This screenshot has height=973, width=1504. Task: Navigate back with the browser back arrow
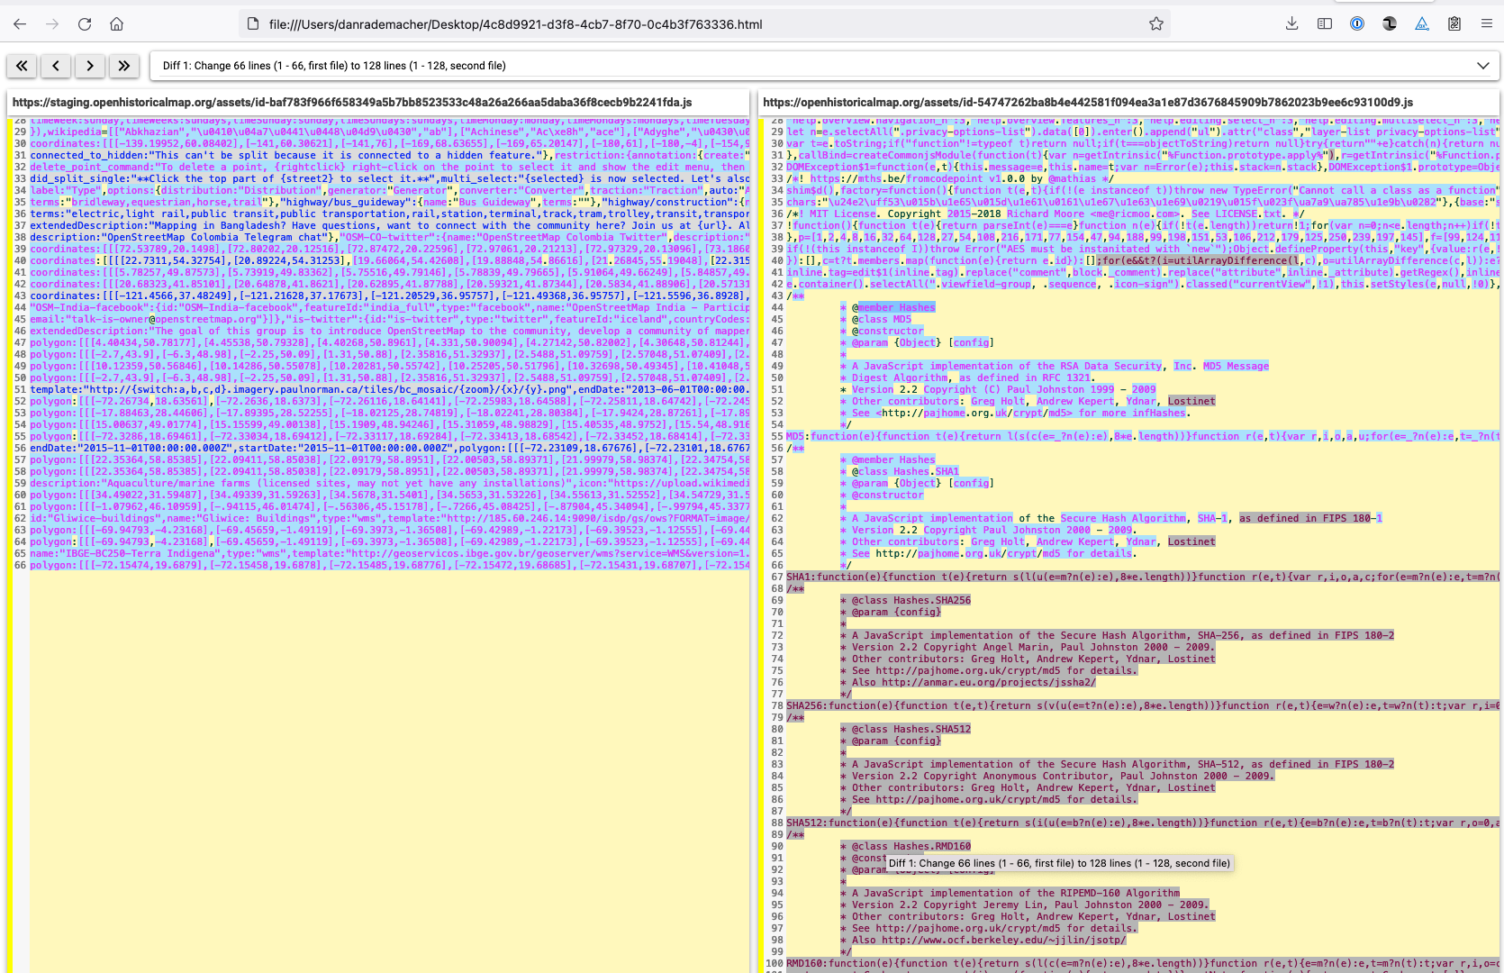coord(20,24)
